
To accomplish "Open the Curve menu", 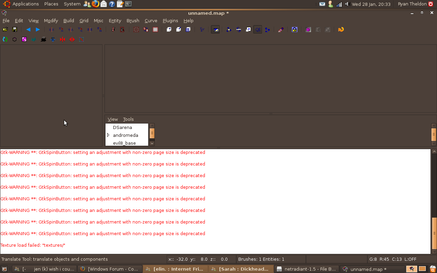I will tap(151, 21).
